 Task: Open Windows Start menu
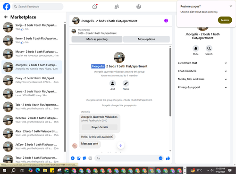[x=4, y=170]
